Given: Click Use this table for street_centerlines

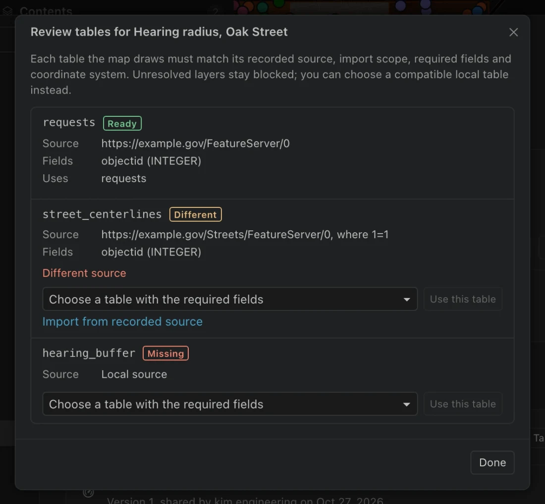Looking at the screenshot, I should click(463, 299).
